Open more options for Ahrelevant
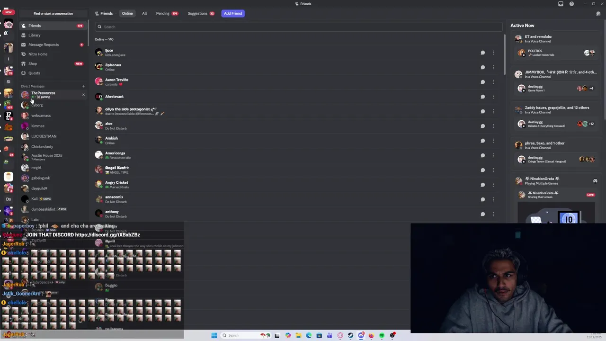Image resolution: width=606 pixels, height=341 pixels. pyautogui.click(x=493, y=97)
